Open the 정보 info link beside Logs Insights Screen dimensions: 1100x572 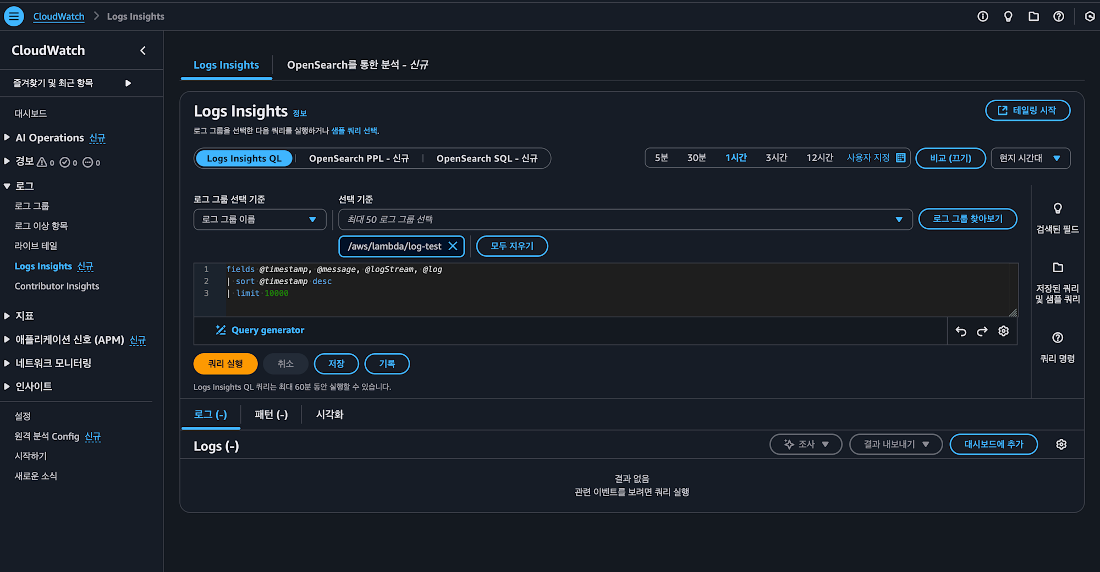(x=300, y=113)
